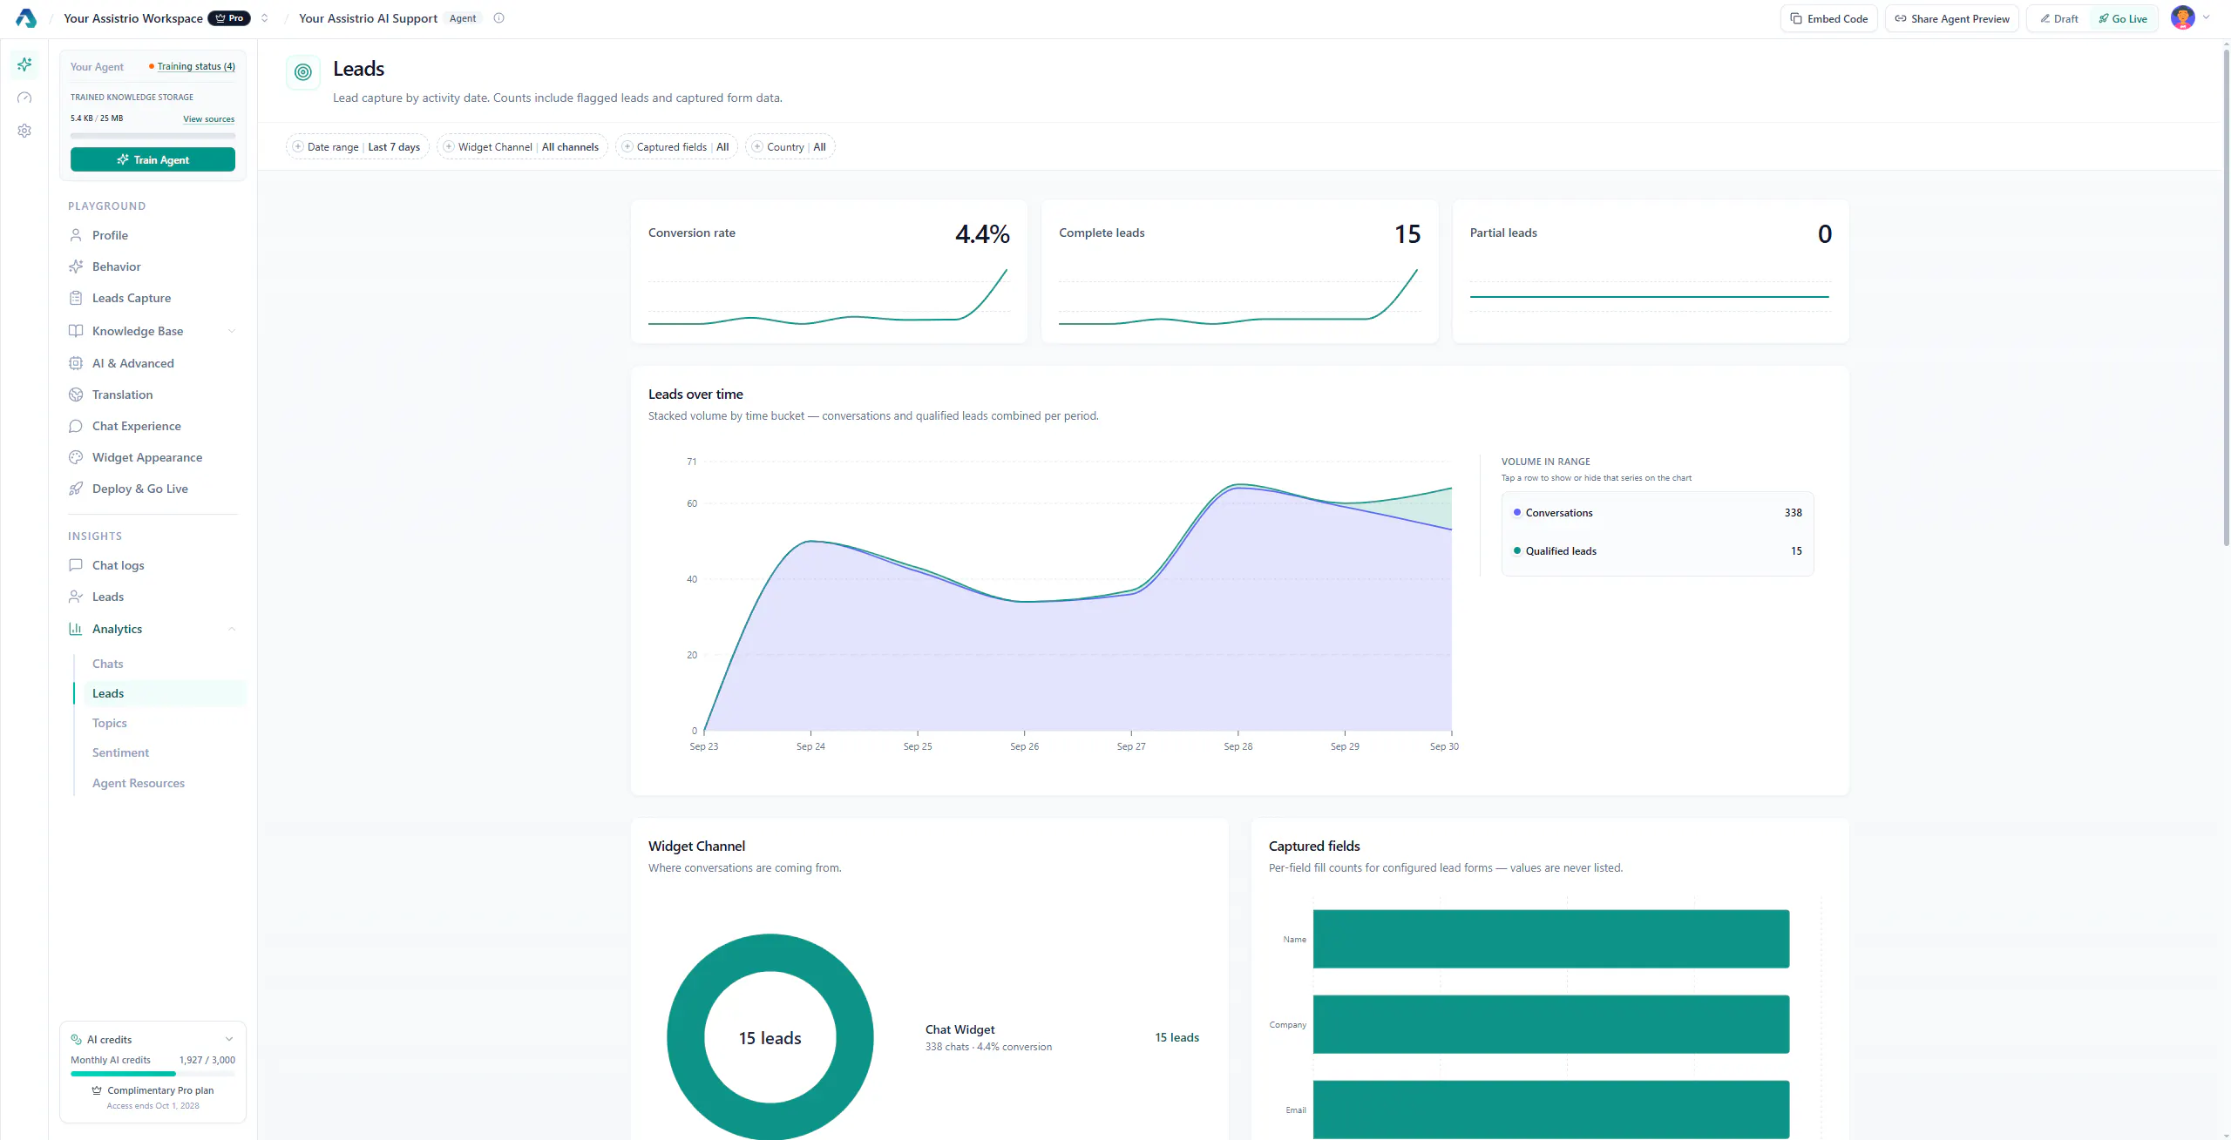Viewport: 2231px width, 1140px height.
Task: Collapse the Analytics section chevron
Action: 232,629
